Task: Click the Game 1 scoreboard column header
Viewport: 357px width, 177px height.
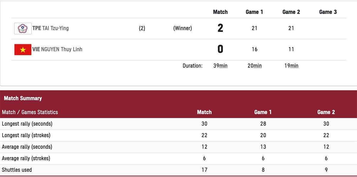Action: pos(254,12)
